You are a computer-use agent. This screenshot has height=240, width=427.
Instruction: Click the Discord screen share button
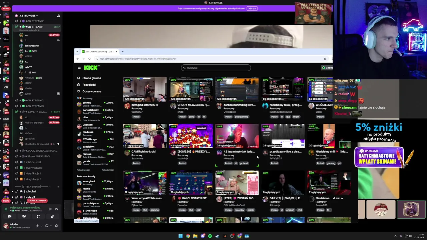tap(24, 216)
